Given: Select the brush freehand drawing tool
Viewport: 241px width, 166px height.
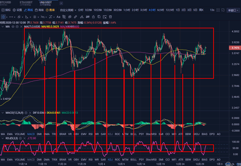Looking at the screenshot, I should (x=82, y=17).
